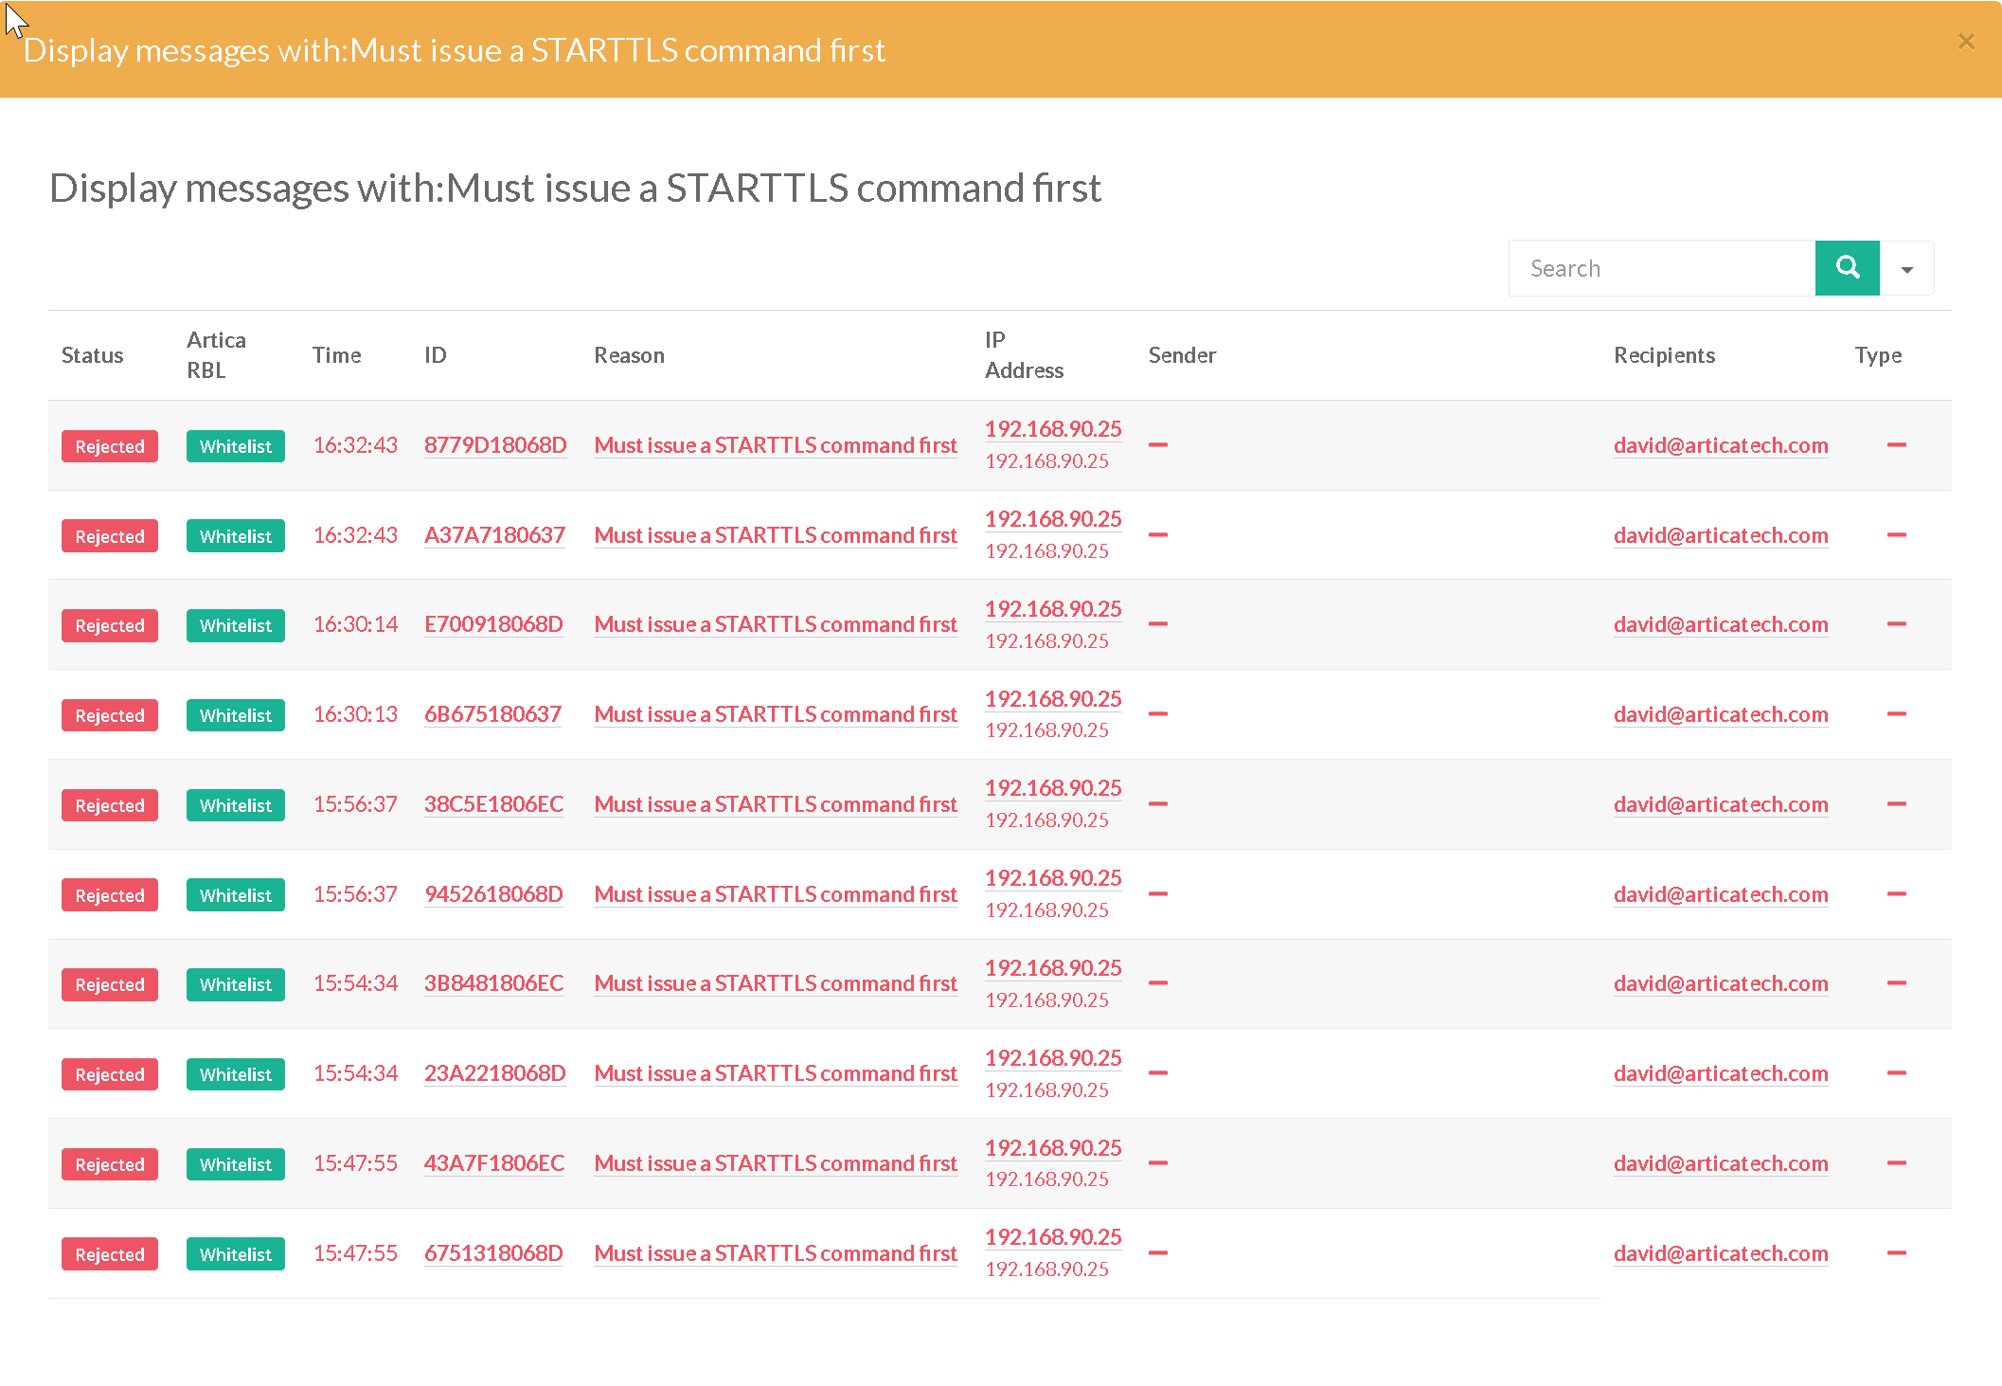Image resolution: width=2002 pixels, height=1386 pixels.
Task: Click recipient david@articatech.com in row 43A7F1806EC
Action: (x=1720, y=1163)
